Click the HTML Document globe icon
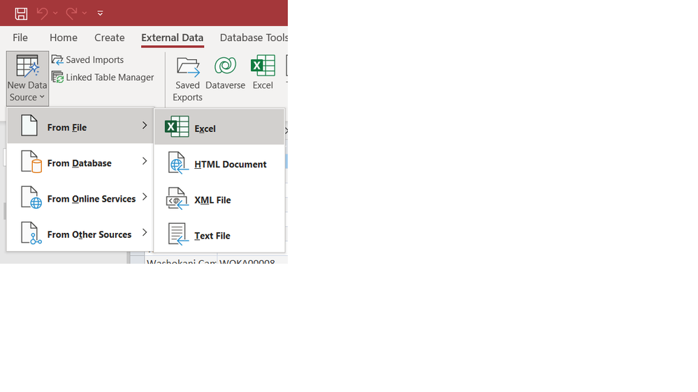 pos(178,163)
